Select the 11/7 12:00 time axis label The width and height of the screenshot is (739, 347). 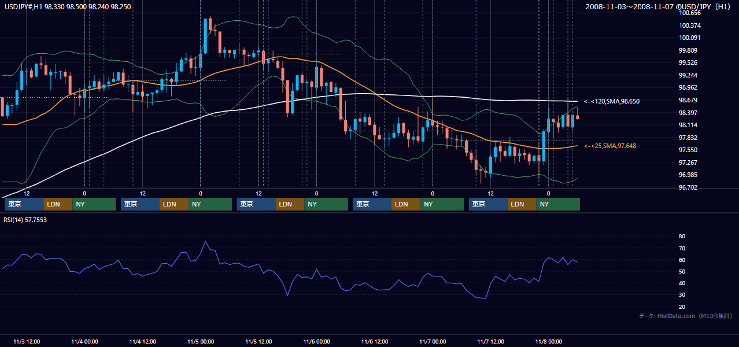(x=490, y=341)
